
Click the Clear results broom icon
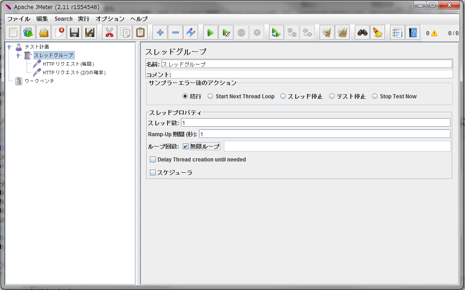[327, 32]
